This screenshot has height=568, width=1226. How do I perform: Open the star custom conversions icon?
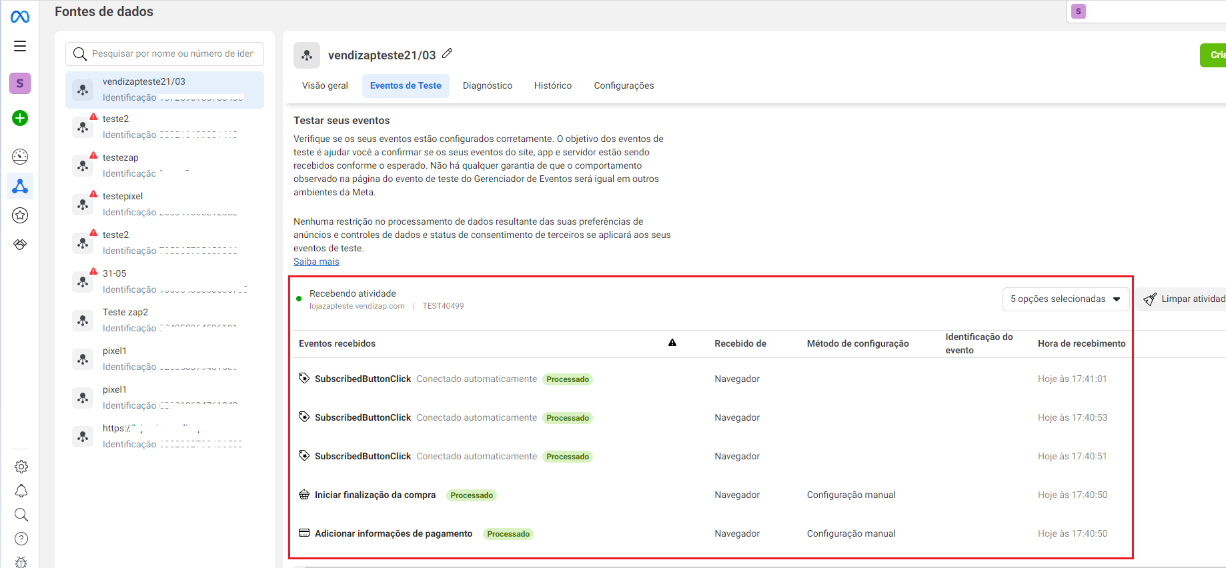pos(20,215)
